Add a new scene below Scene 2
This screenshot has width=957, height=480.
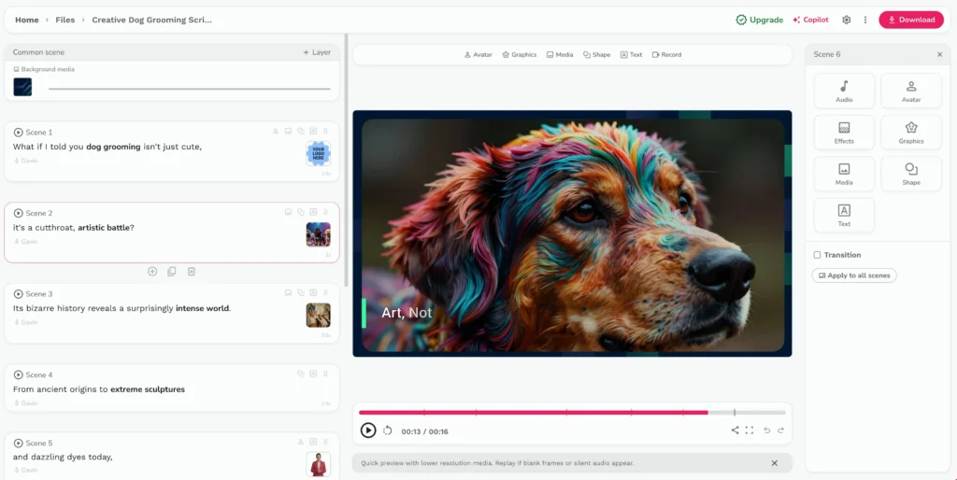coord(152,272)
